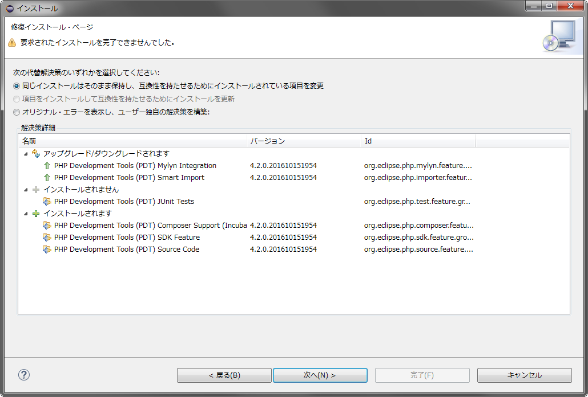Click the org.eclipse.php.source.feature Id cell
The image size is (588, 397).
click(418, 249)
